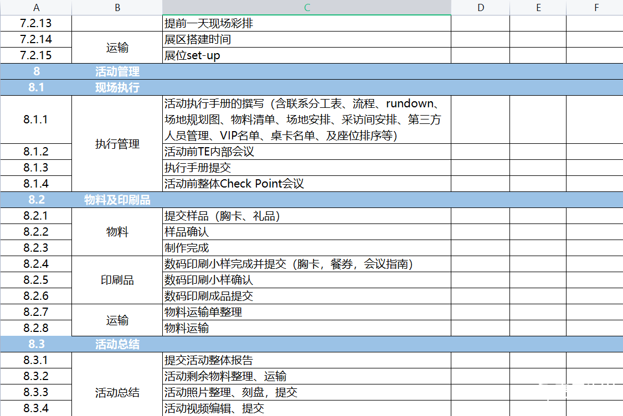This screenshot has height=416, width=623.
Task: Click the merged 执行管理 cell
Action: coord(117,144)
